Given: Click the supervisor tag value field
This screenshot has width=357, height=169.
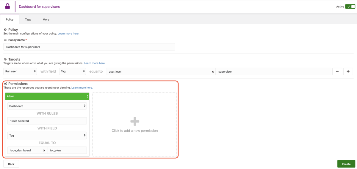Looking at the screenshot, I should point(273,71).
